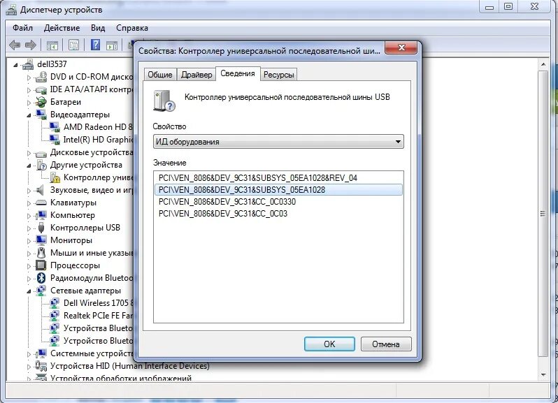Close the Свойства dialog with X
The image size is (558, 403).
pyautogui.click(x=401, y=47)
